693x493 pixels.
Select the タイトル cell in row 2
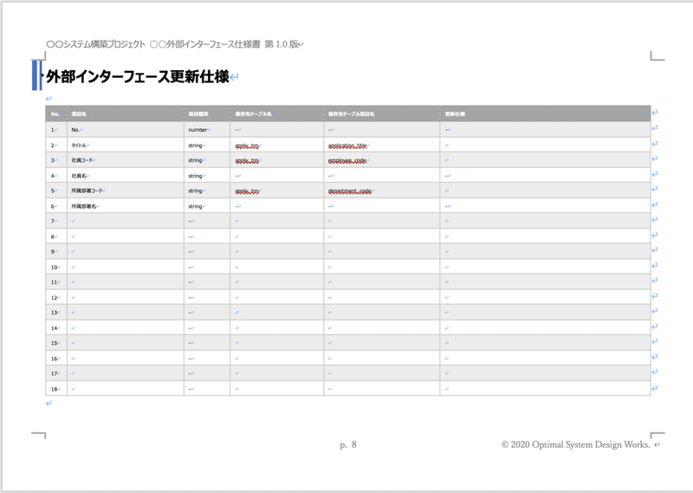[x=126, y=145]
